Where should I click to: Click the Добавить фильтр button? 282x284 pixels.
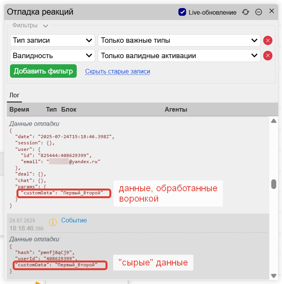coord(43,71)
